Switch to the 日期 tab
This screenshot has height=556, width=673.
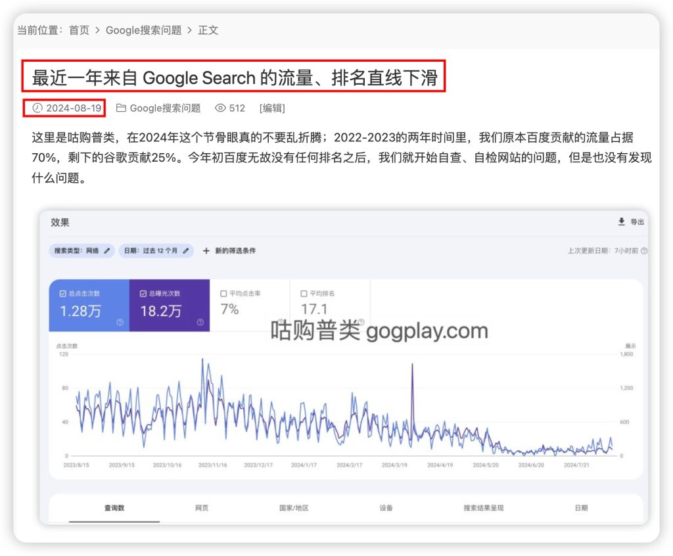pos(581,508)
